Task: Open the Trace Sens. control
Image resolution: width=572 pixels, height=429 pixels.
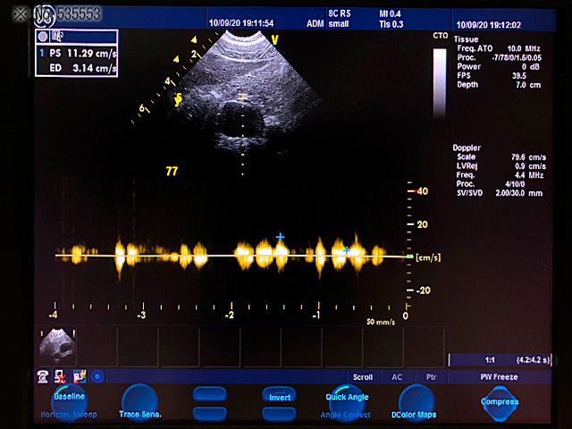Action: pos(140,405)
